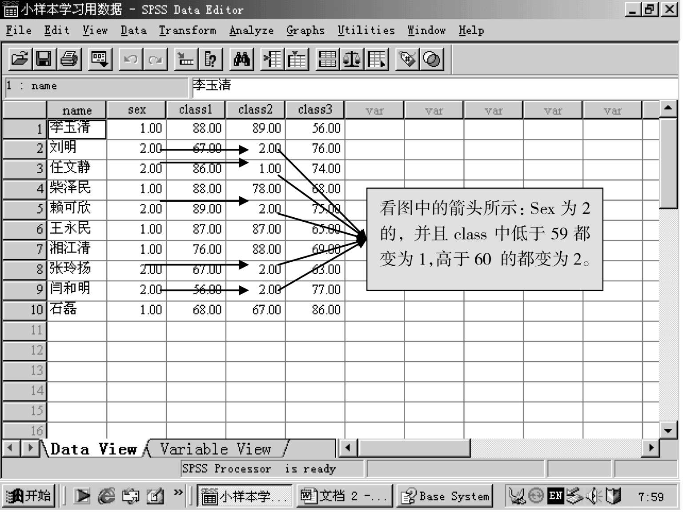
Task: Open the Edit menu
Action: [57, 30]
